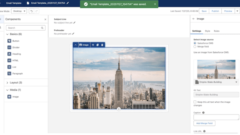Open the Desktop view mode dropdown
This screenshot has height=135, width=240.
(19, 11)
